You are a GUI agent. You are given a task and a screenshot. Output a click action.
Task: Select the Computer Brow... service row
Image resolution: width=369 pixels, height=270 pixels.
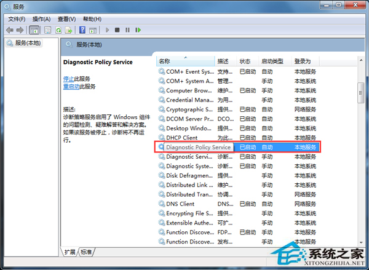tap(237, 90)
